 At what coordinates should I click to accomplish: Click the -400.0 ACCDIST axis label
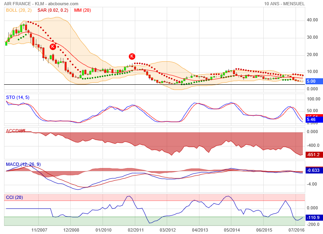(x=313, y=145)
